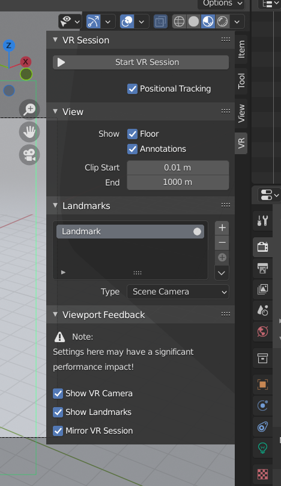This screenshot has width=281, height=486.
Task: Toggle X-Ray mode icon
Action: pyautogui.click(x=160, y=22)
